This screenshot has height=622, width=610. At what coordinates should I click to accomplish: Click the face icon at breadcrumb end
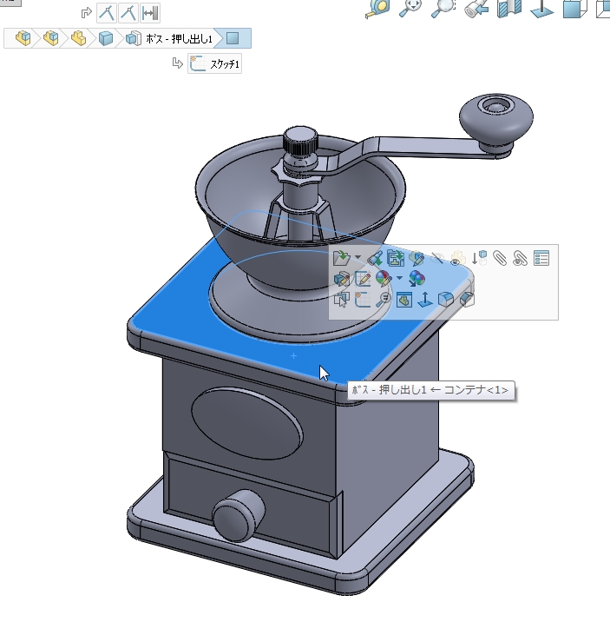pos(232,39)
